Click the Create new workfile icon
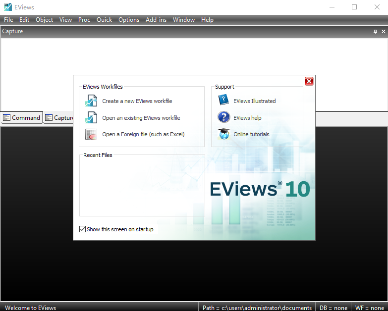 click(x=91, y=101)
